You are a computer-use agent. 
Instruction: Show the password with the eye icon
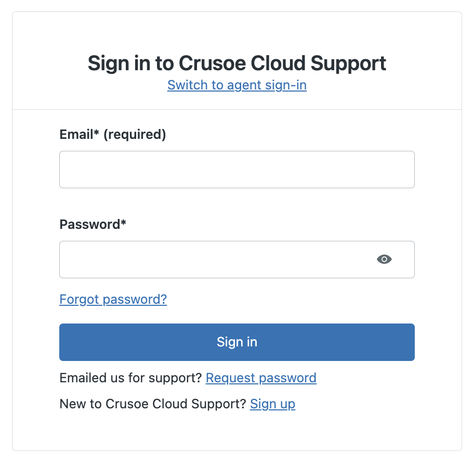pyautogui.click(x=384, y=260)
